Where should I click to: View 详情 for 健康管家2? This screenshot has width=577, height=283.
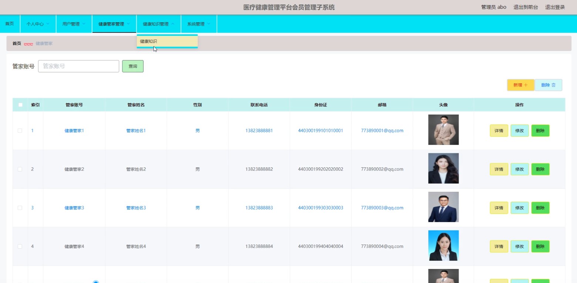(x=499, y=169)
